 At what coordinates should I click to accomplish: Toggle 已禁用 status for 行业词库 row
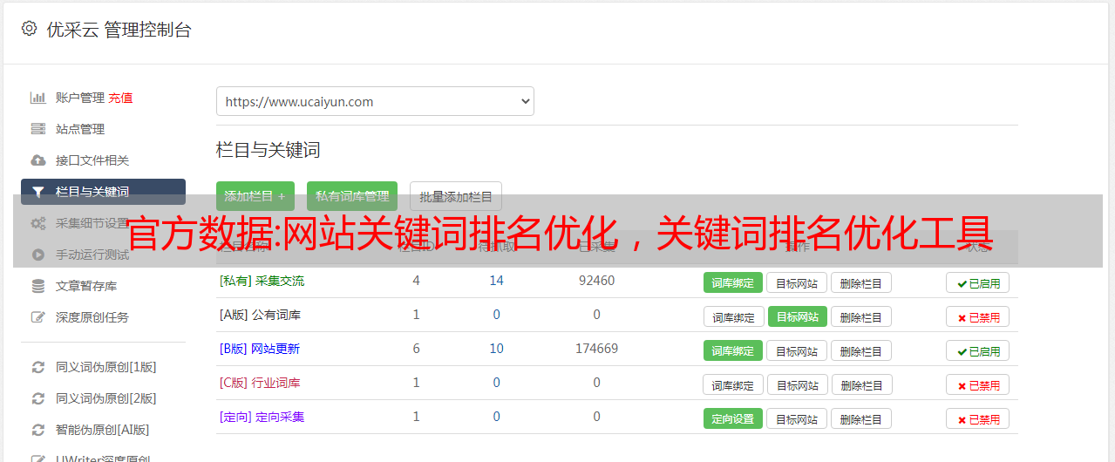tap(978, 384)
